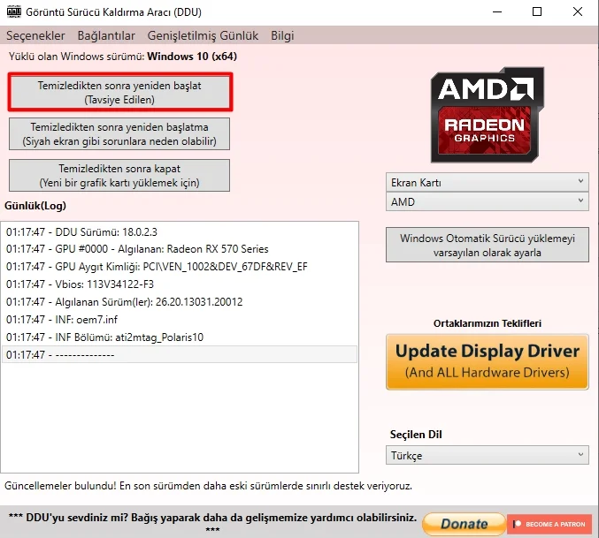The image size is (599, 538).
Task: Expand the Ekran Kartı device type dropdown
Action: click(x=488, y=182)
